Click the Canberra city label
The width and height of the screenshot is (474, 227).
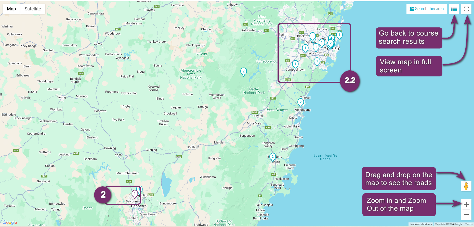click(139, 206)
